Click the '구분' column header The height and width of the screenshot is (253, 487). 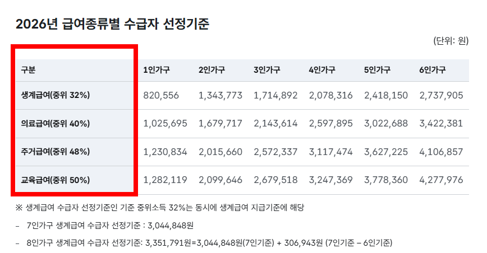[x=28, y=69]
